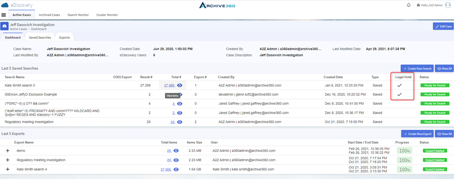View items eye icon for draft letter search
The width and height of the screenshot is (454, 179).
point(180,113)
